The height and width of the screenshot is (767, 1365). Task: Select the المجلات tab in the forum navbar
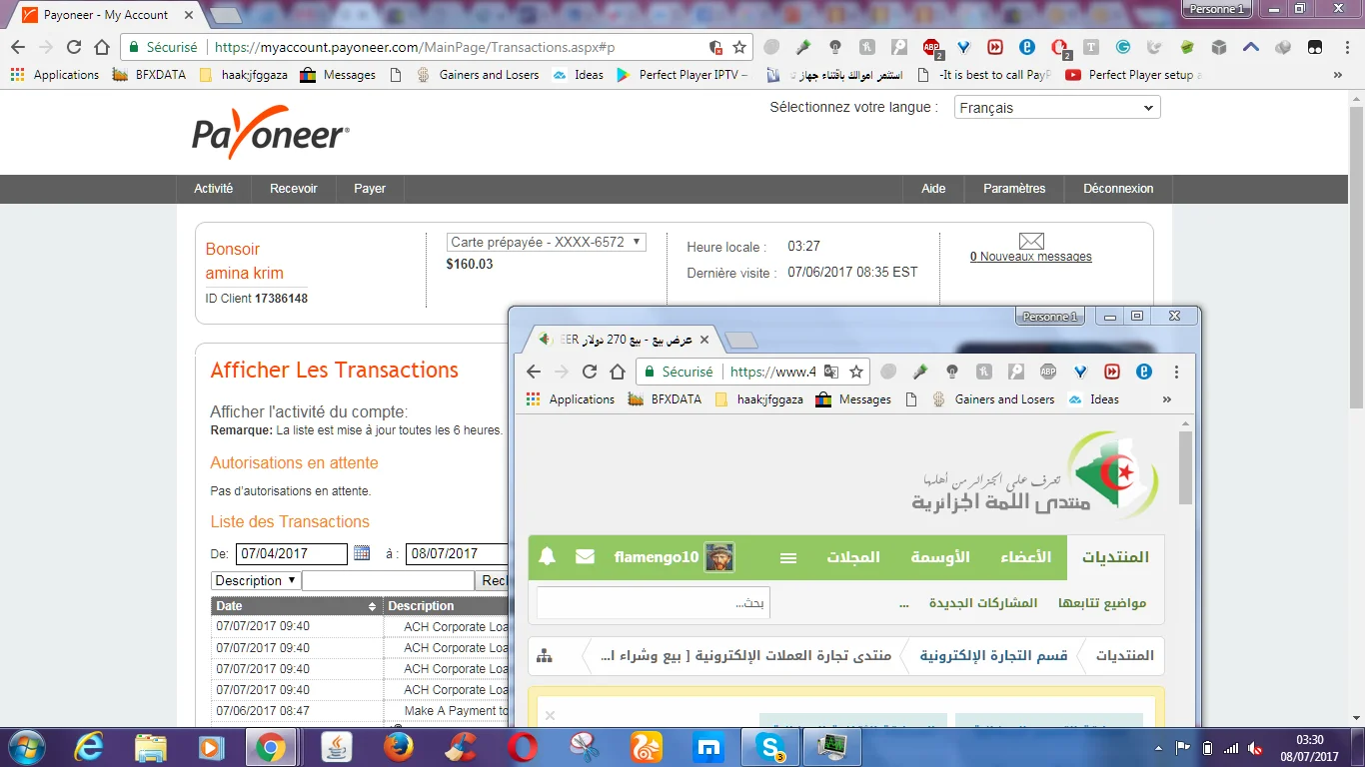[853, 557]
